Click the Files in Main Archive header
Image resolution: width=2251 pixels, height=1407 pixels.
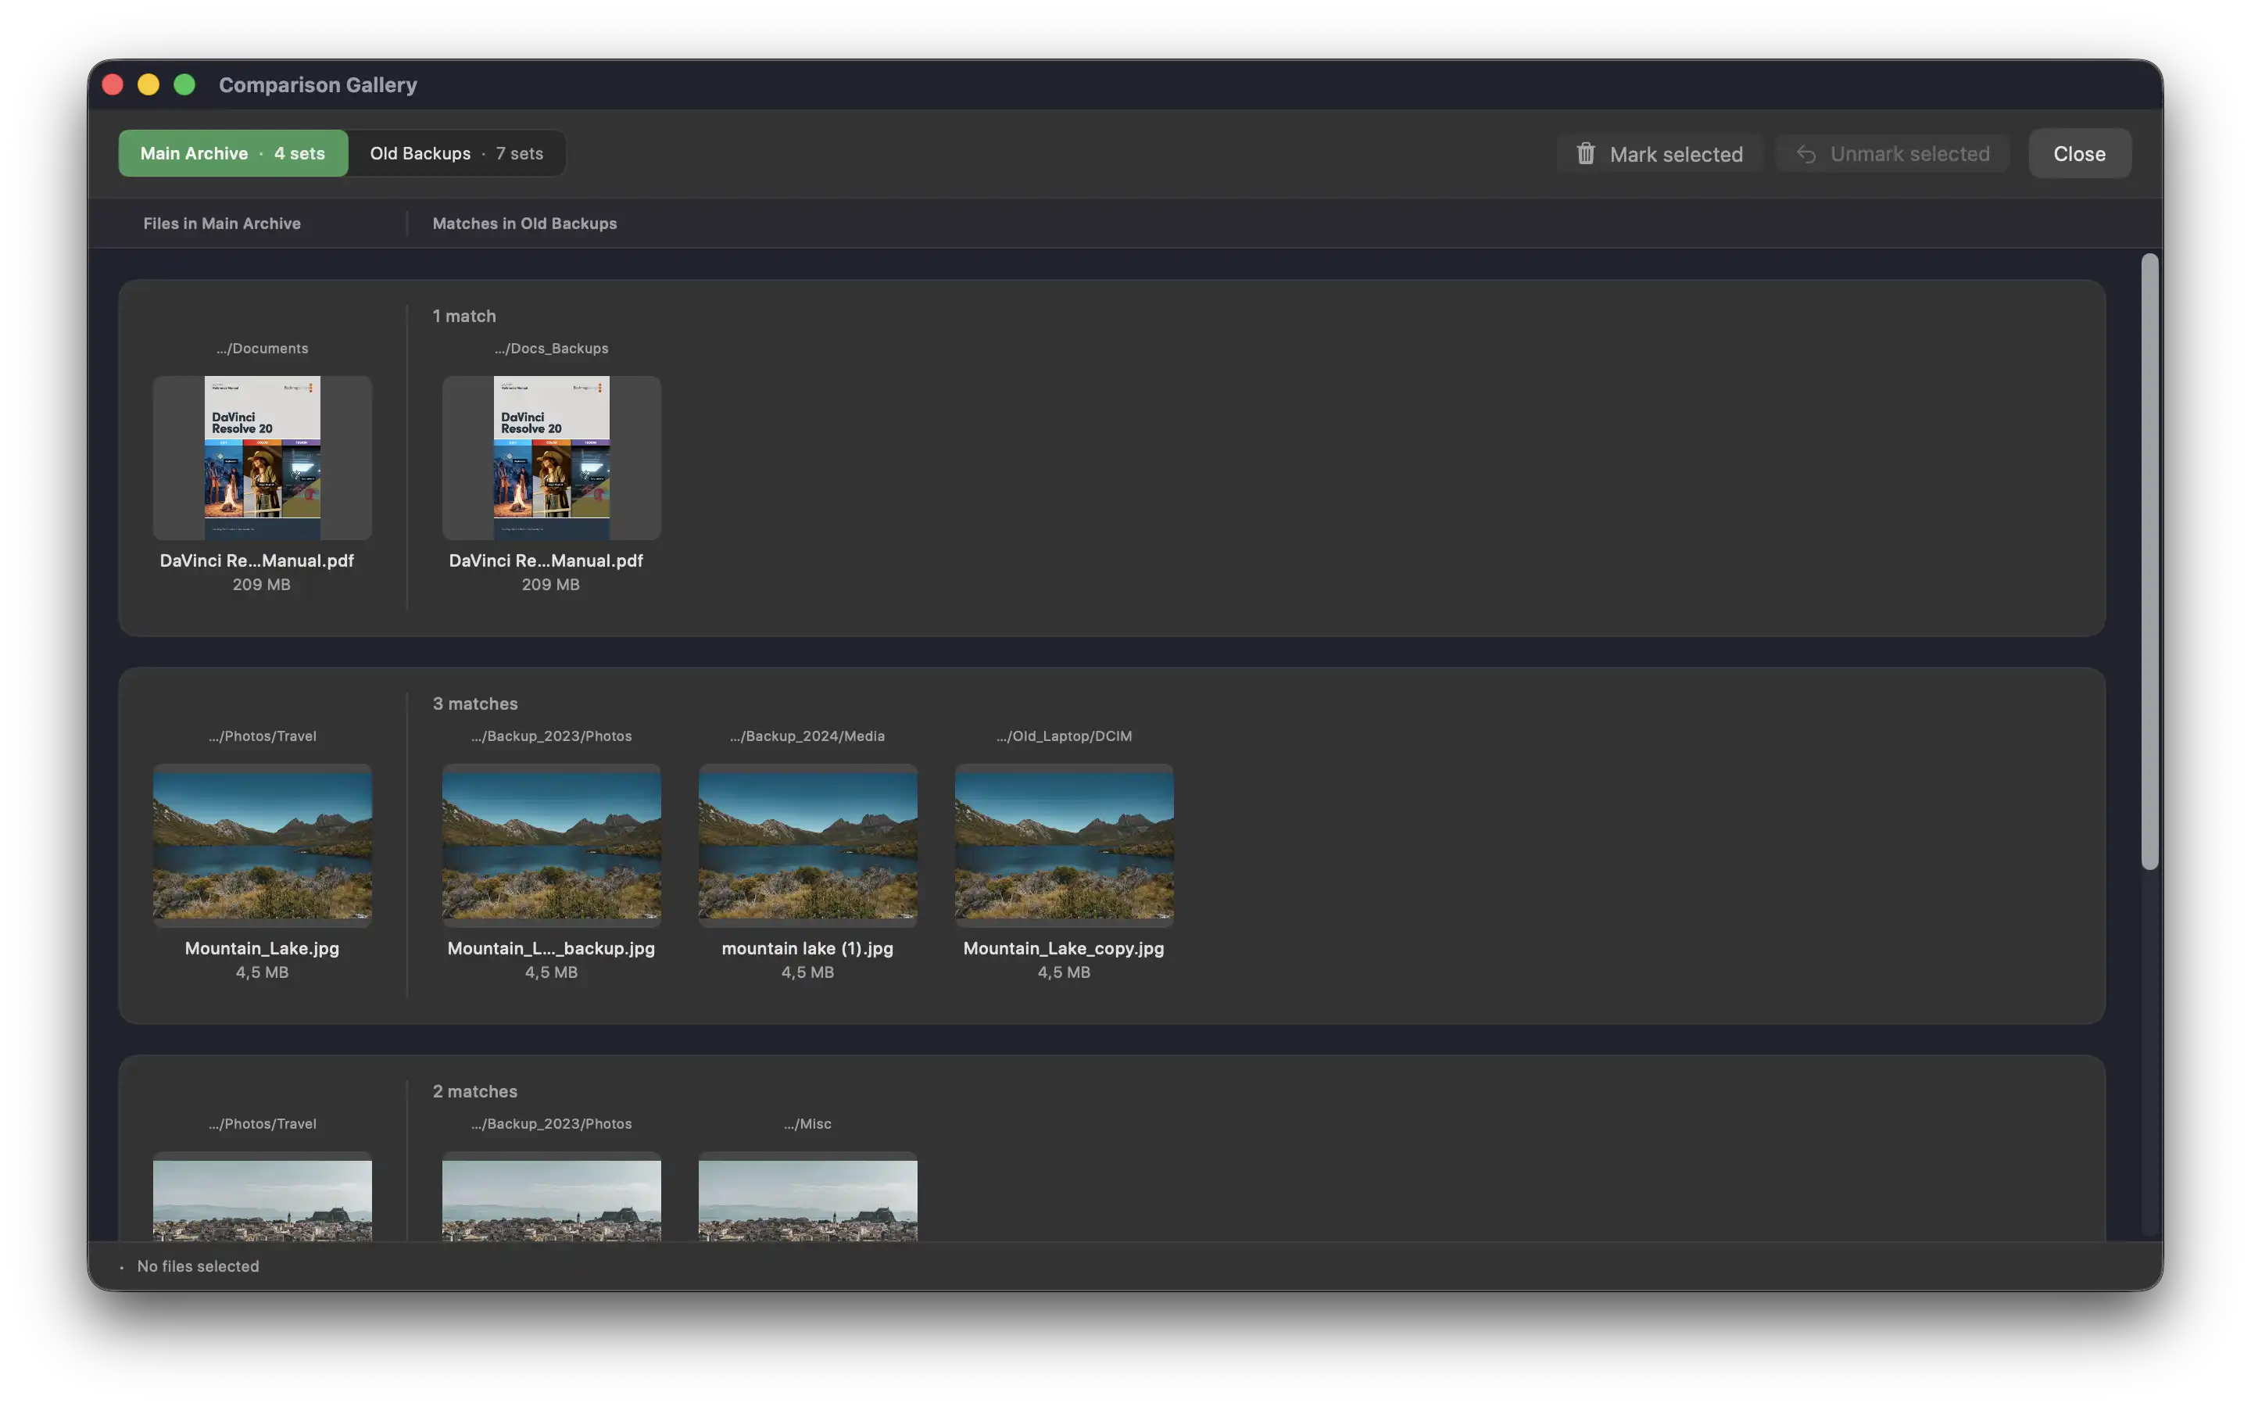click(x=221, y=224)
